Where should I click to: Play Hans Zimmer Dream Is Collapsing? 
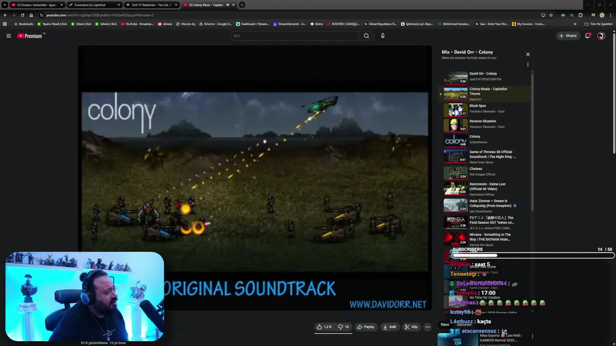486,205
